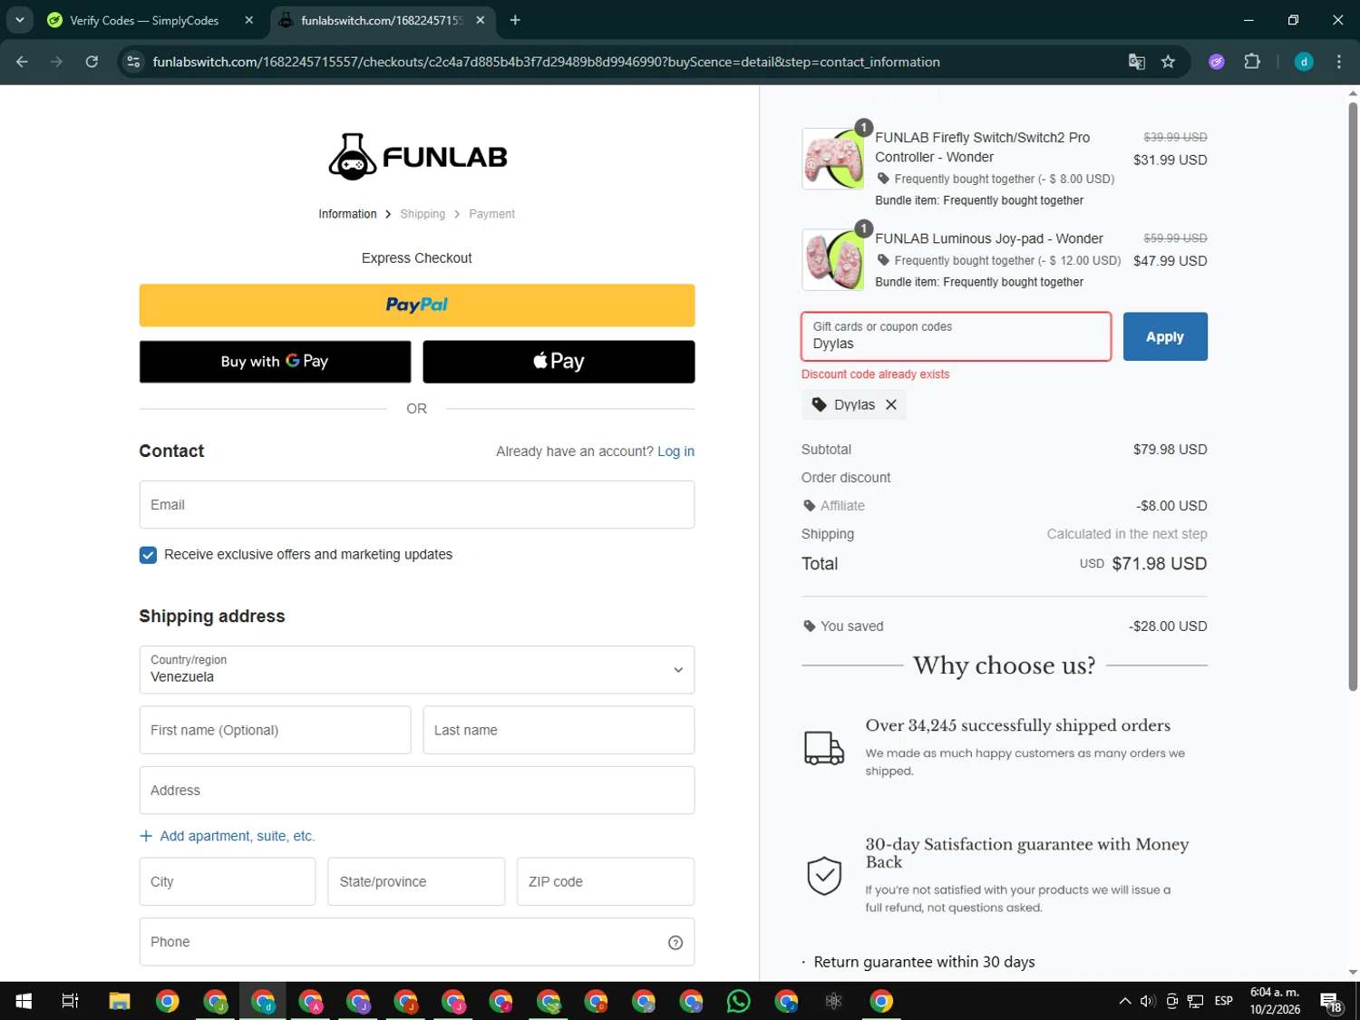The image size is (1360, 1020).
Task: Open the Country/region dropdown
Action: coord(417,670)
